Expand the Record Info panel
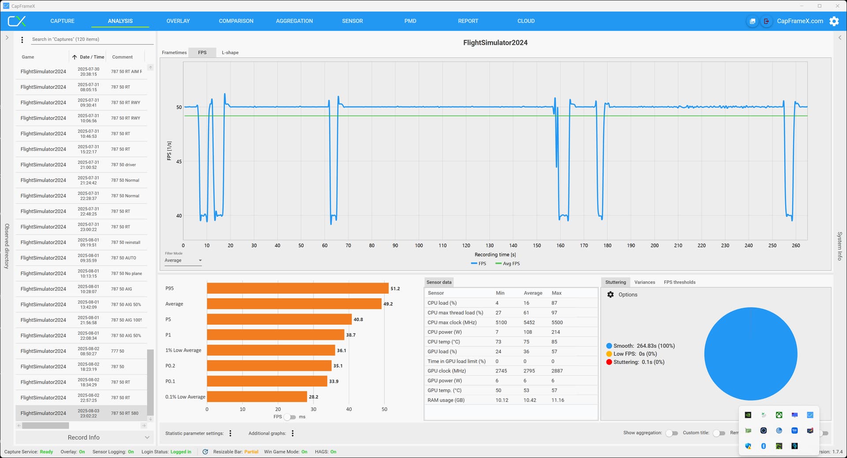The image size is (847, 458). [x=84, y=437]
